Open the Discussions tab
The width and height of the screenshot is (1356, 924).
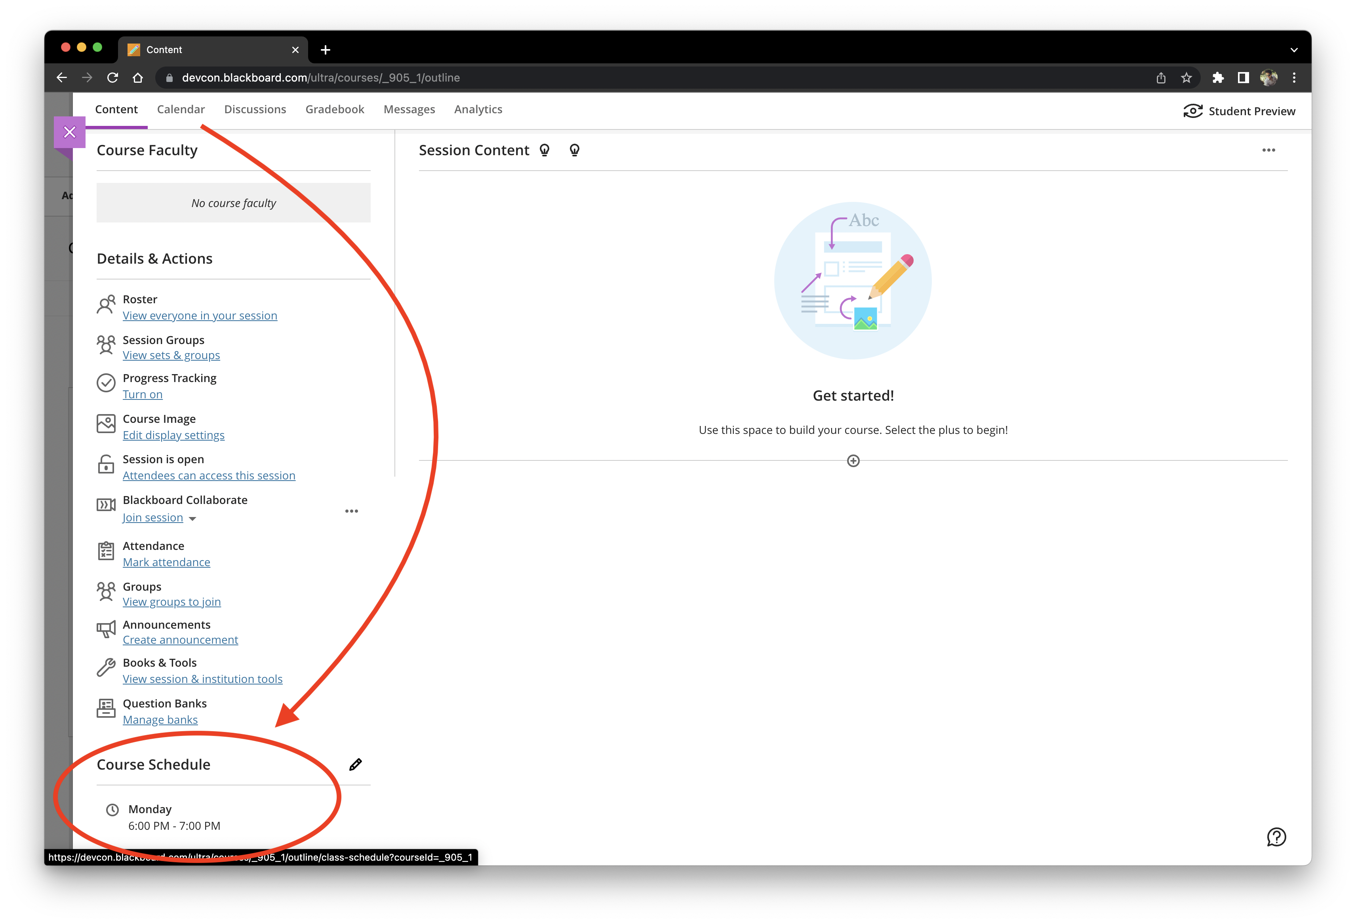pos(255,110)
